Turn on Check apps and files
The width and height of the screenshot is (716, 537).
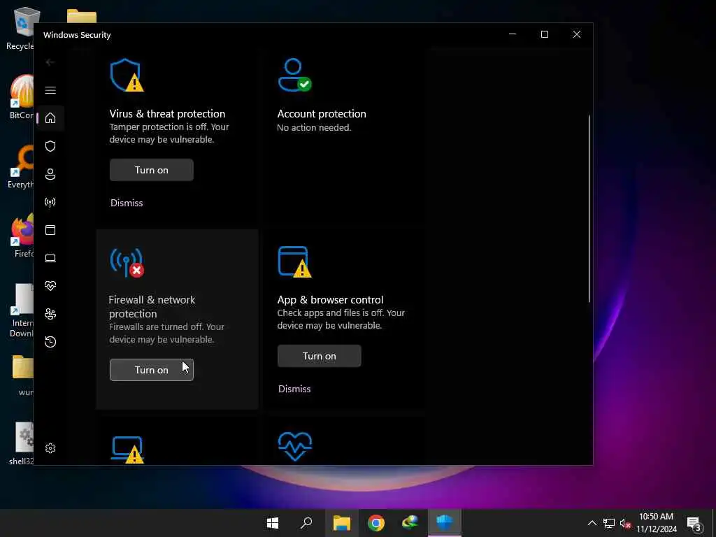[x=319, y=356]
